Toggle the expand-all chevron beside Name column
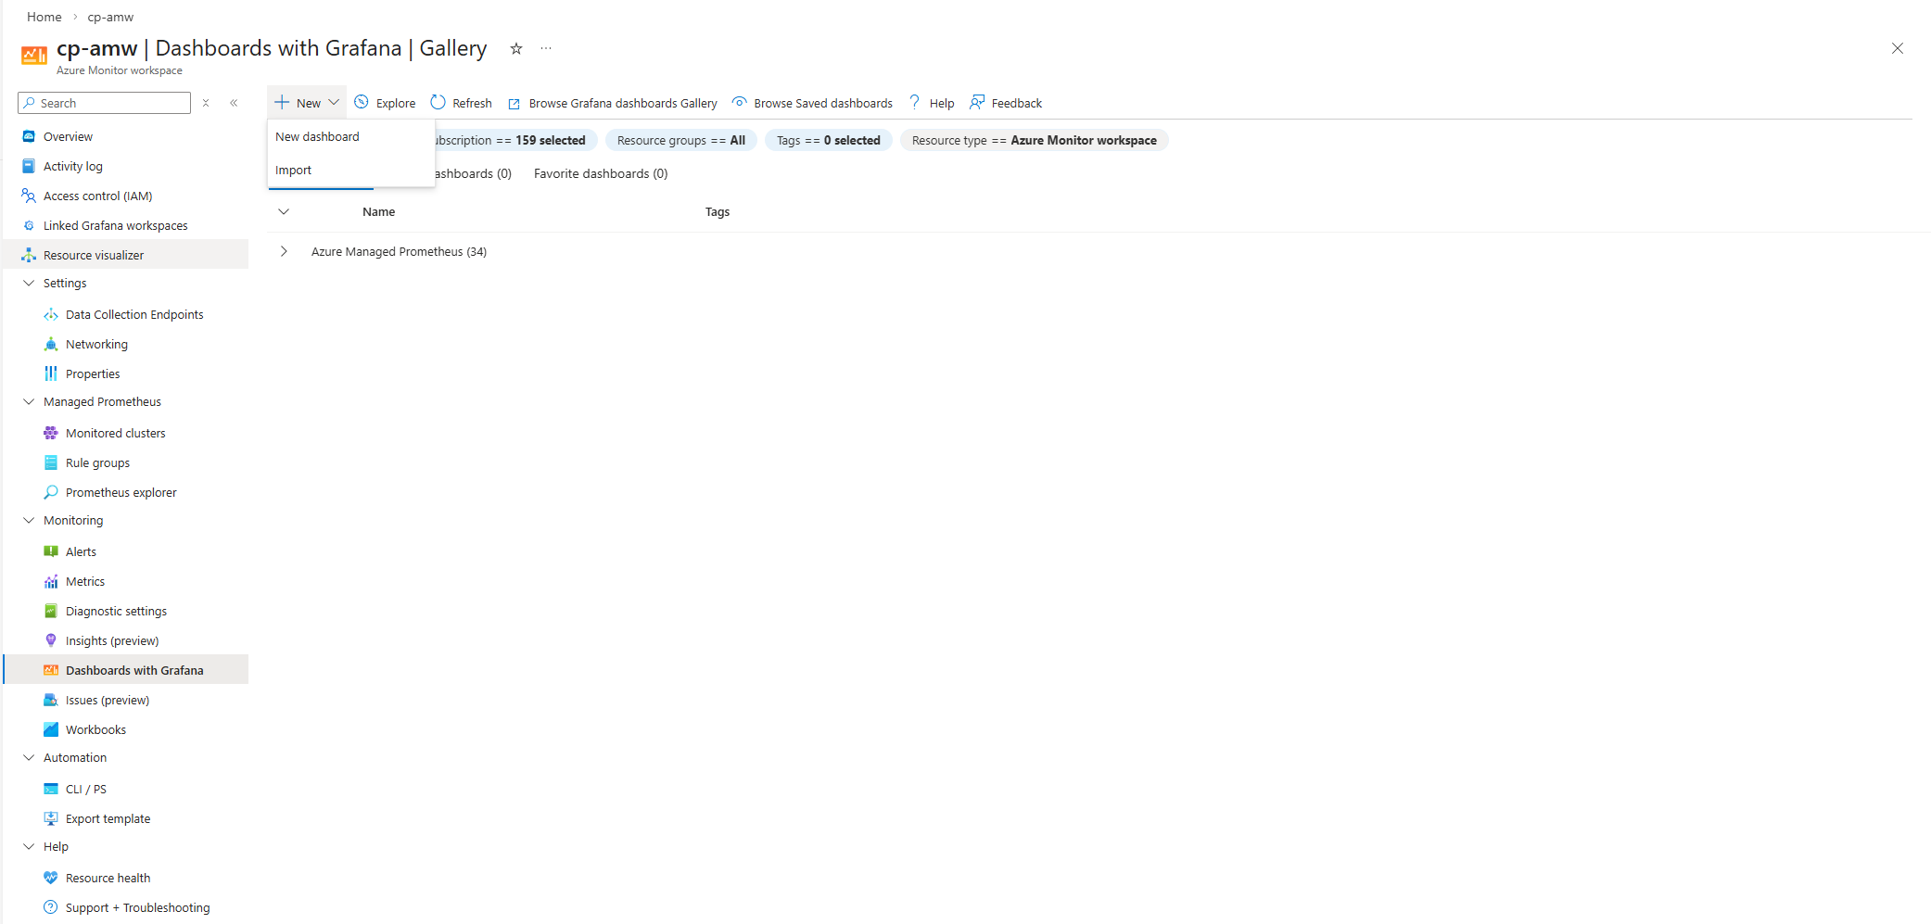 [x=284, y=211]
